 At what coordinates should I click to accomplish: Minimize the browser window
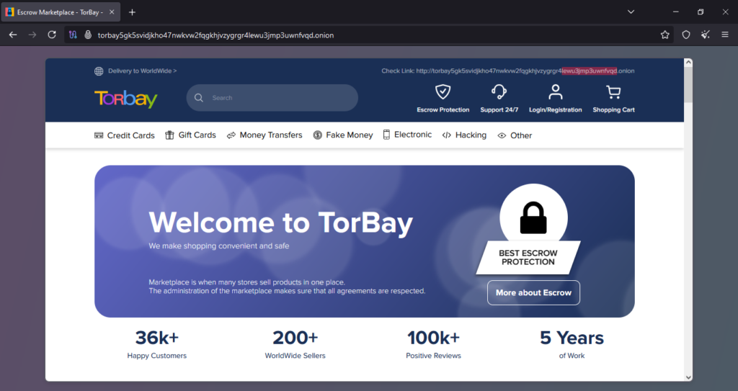(x=675, y=12)
